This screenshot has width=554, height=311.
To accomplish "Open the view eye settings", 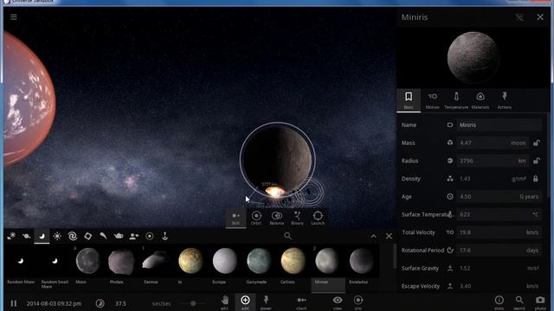I will (x=338, y=302).
